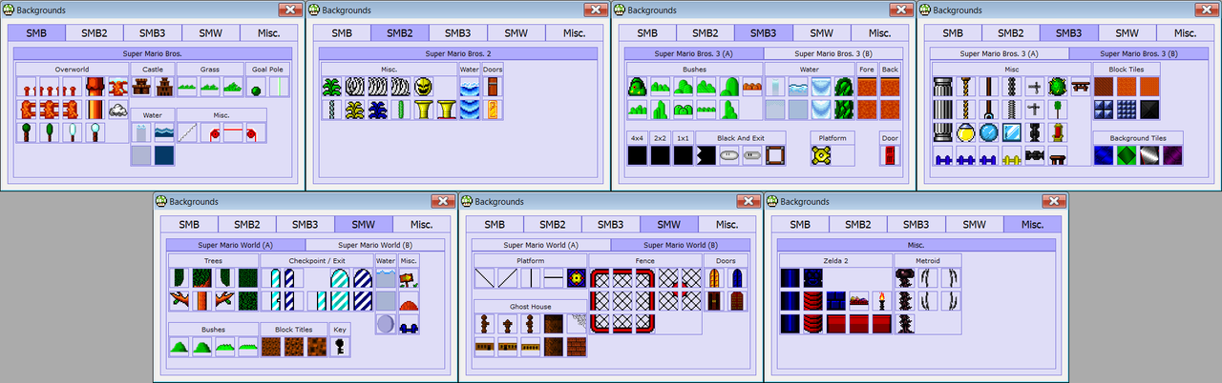The image size is (1222, 383).
Task: Select the red throne chair tile in SMB3 (B)
Action: pyautogui.click(x=1058, y=132)
